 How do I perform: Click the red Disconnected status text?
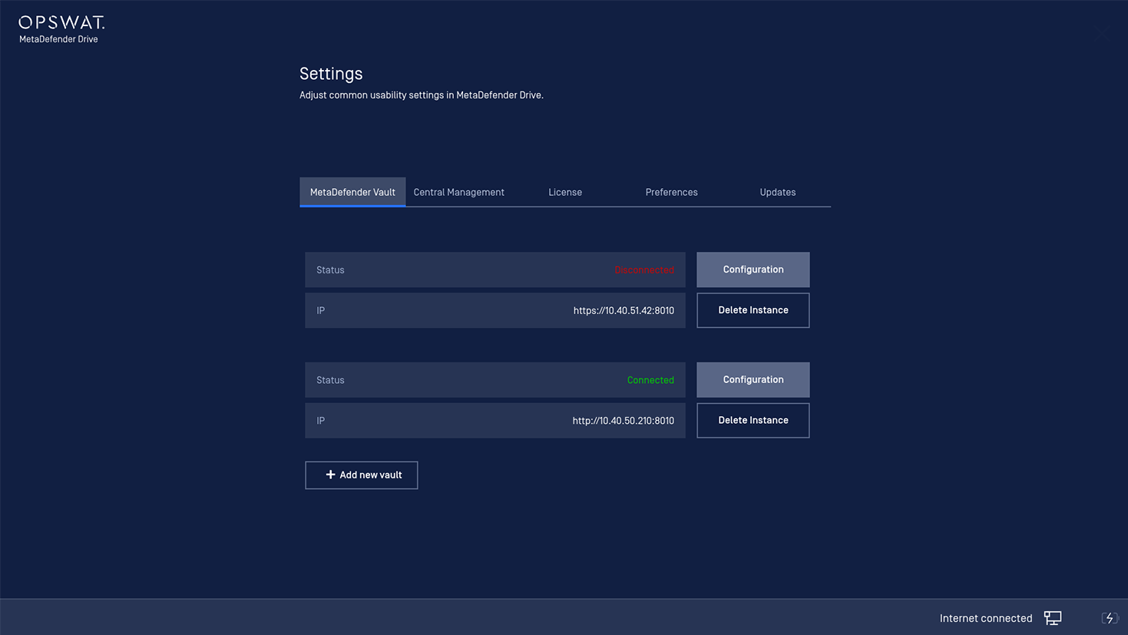[644, 270]
